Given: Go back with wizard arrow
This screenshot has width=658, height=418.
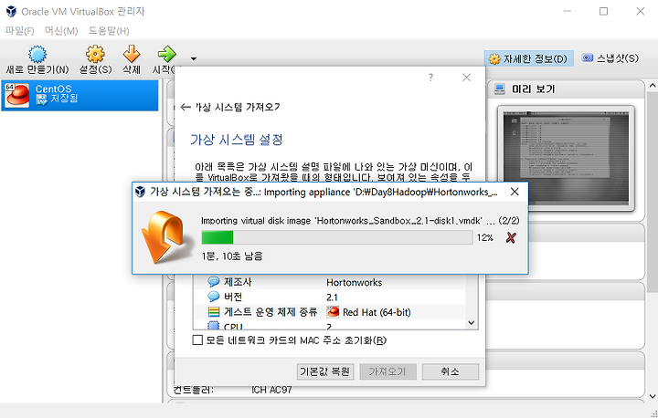Looking at the screenshot, I should [186, 108].
